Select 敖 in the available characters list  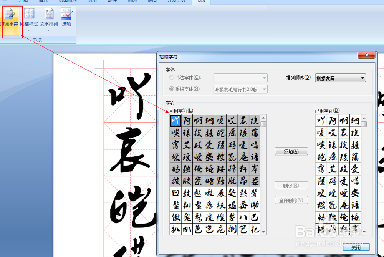[x=187, y=193]
